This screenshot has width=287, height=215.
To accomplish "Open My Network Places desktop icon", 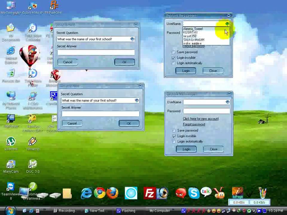I will pyautogui.click(x=11, y=100).
